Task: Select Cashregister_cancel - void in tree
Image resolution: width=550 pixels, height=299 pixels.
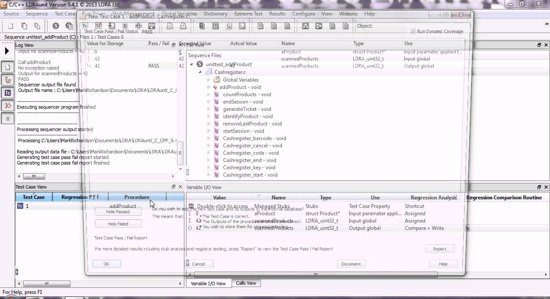Action: pos(252,146)
